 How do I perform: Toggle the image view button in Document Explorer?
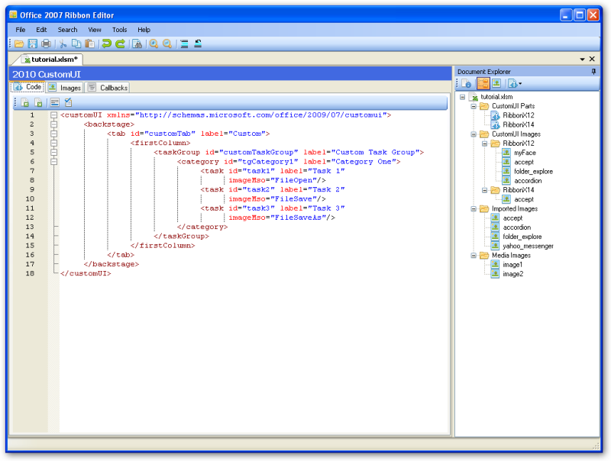pyautogui.click(x=496, y=83)
